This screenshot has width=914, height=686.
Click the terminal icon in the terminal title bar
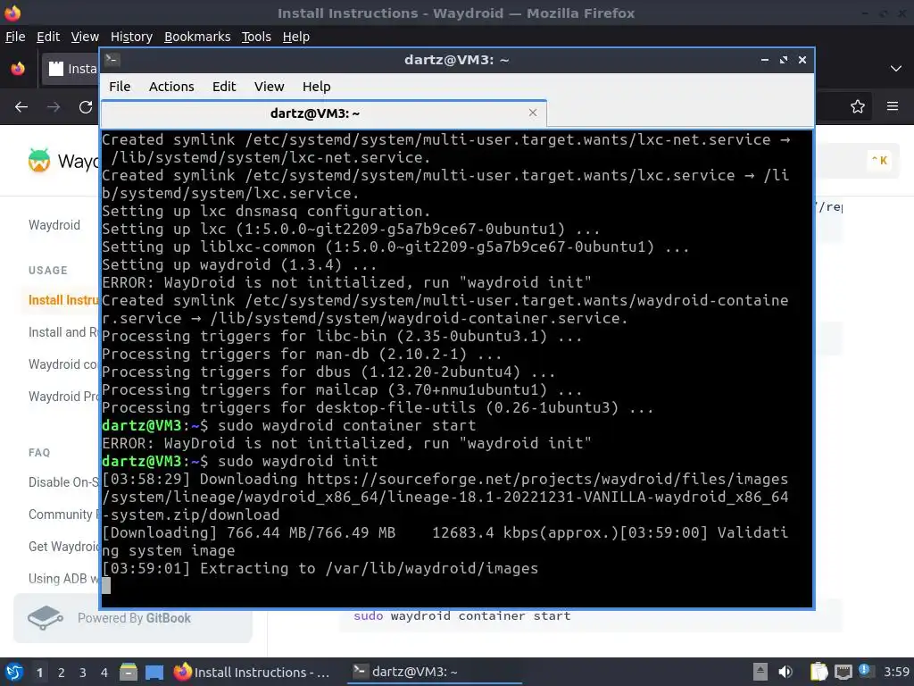[112, 60]
